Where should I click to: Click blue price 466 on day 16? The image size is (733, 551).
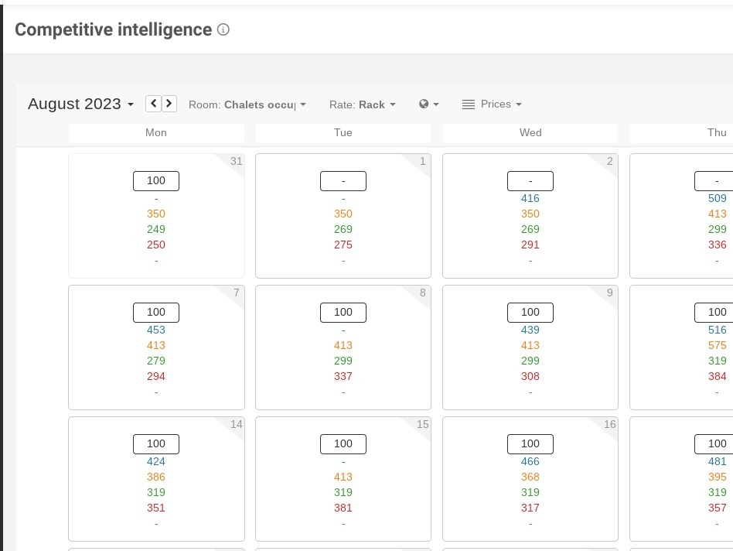[x=530, y=461]
